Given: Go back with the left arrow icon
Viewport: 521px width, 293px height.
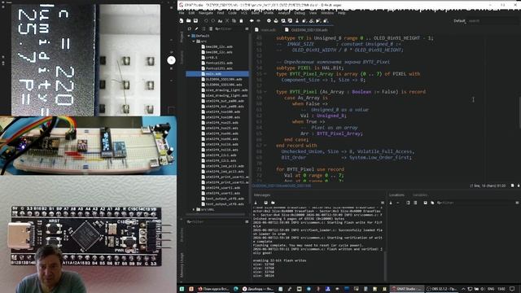Looking at the screenshot, I should pyautogui.click(x=252, y=21).
